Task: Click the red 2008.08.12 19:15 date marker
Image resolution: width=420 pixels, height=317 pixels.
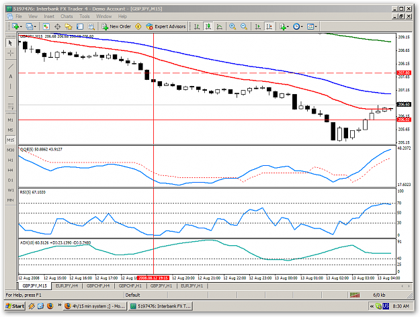Action: click(x=153, y=278)
